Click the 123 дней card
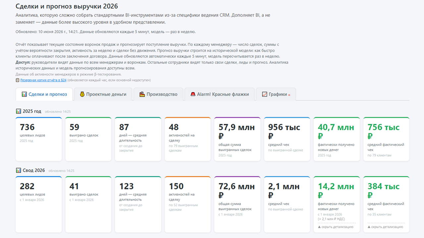 138,204
